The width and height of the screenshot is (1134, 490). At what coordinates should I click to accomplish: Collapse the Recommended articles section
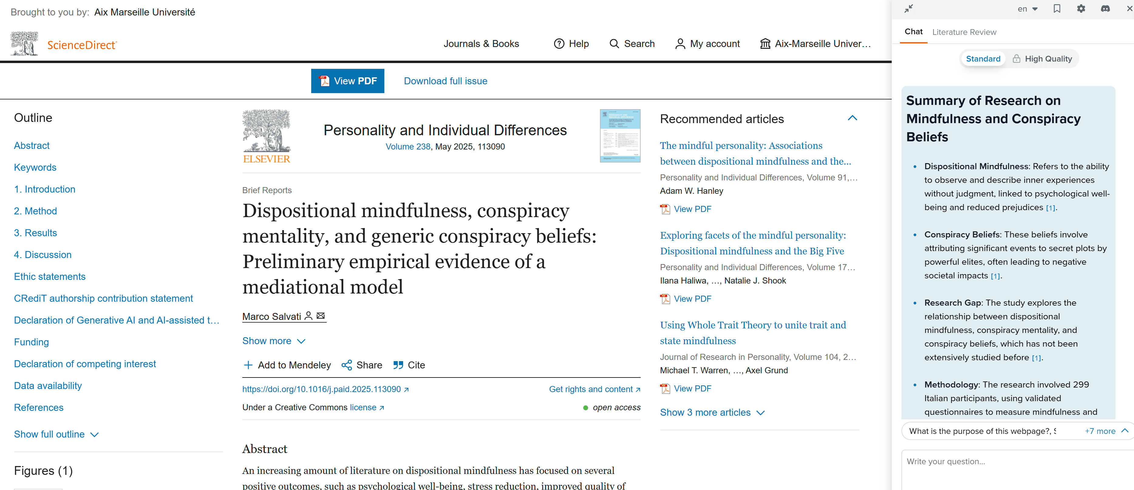tap(852, 118)
